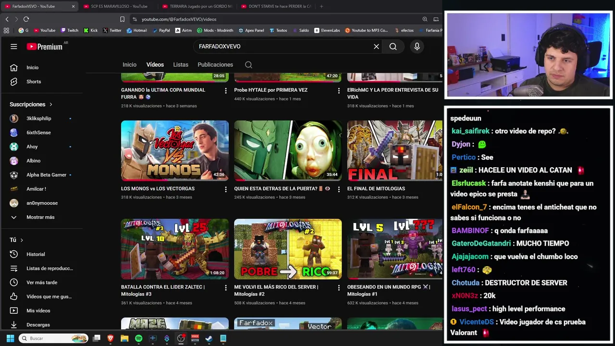
Task: Close the FarfadoxVEVO browser tab
Action: pos(73,6)
